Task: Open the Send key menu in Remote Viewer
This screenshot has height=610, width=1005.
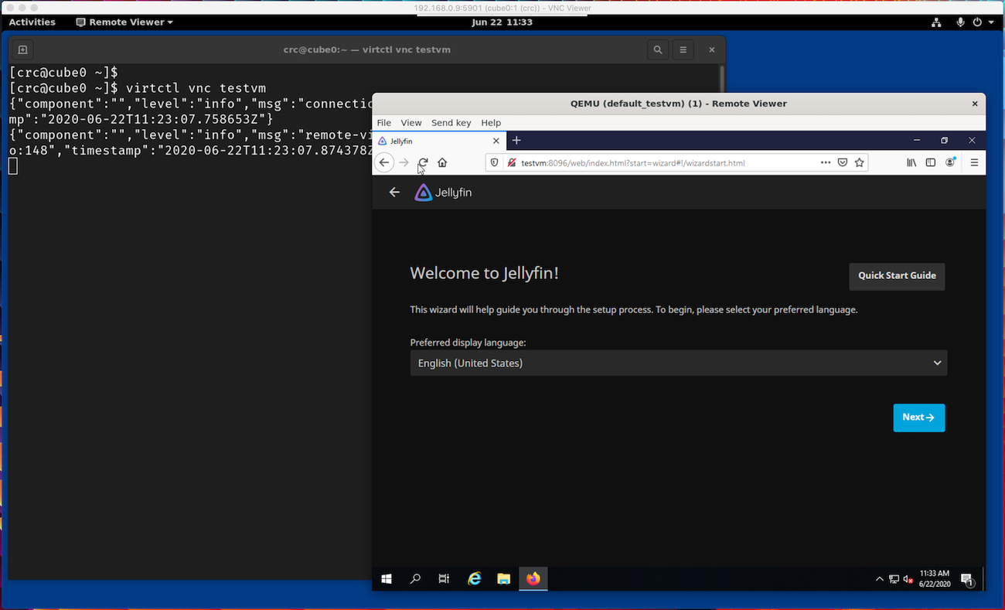Action: (451, 122)
